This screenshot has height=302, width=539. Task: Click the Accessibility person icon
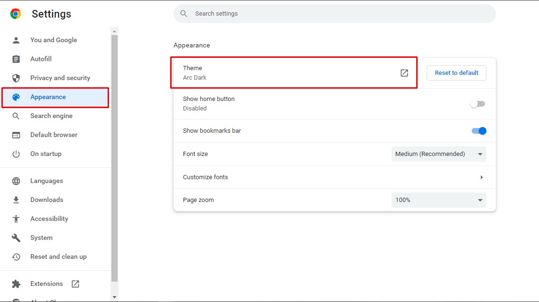[16, 219]
